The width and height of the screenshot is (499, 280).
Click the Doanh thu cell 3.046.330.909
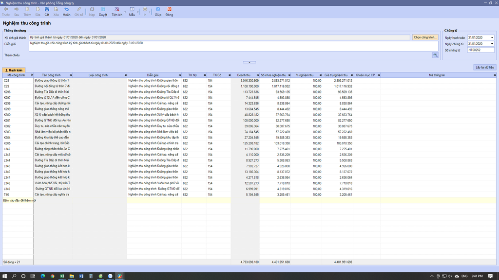point(245,81)
